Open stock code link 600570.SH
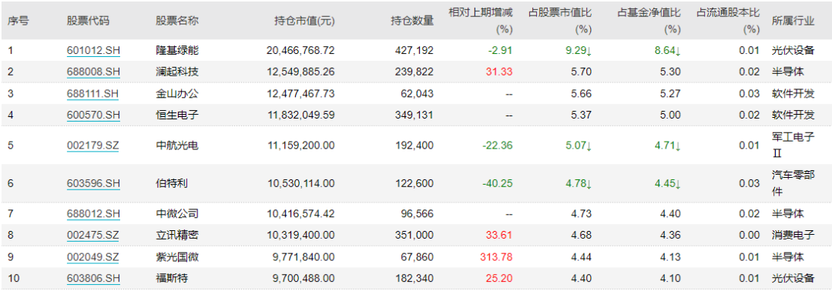Viewport: 832px width, 291px height. (x=93, y=115)
